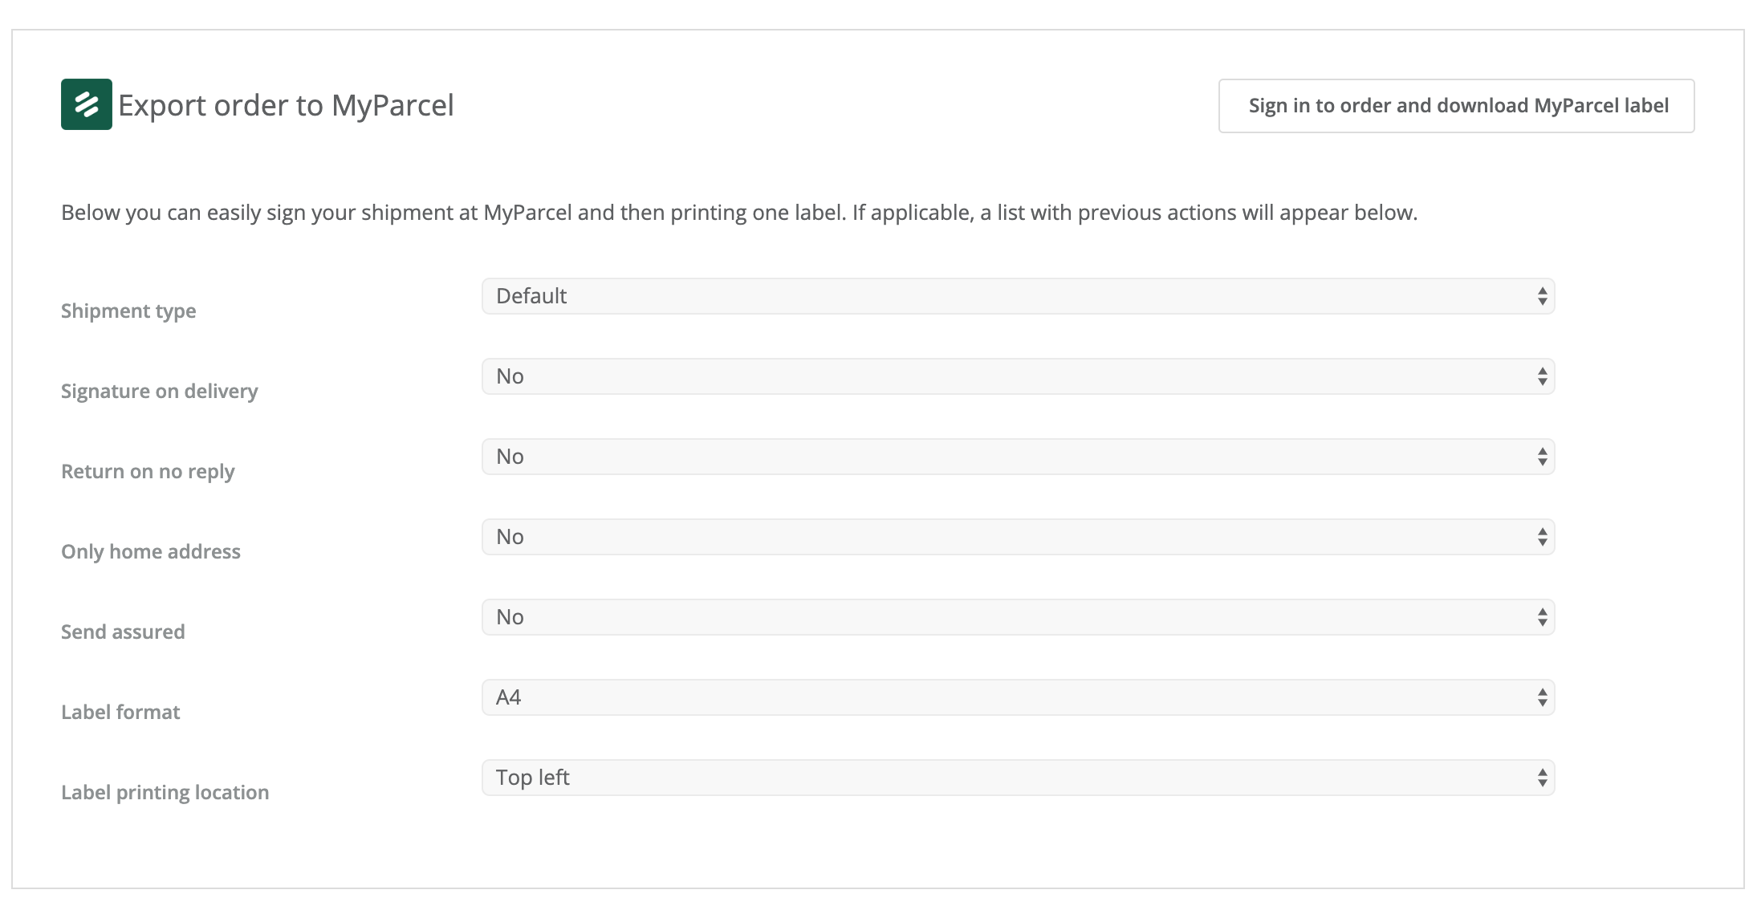The image size is (1753, 902).
Task: Click the Label printing location label text
Action: pos(165,792)
